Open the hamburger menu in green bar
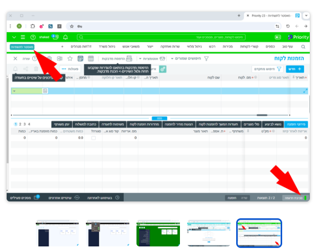Screen dimensions: 320x250 pos(23,37)
